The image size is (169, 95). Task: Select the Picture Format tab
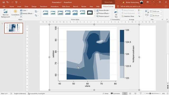(x=108, y=6)
